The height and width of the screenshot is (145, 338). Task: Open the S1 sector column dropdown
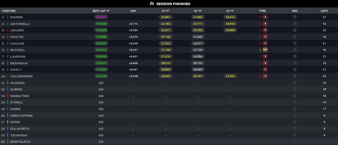coord(168,11)
